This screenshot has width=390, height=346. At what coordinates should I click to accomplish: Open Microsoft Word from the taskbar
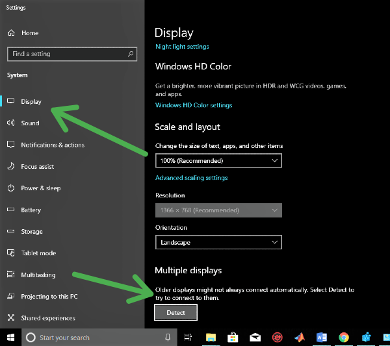pos(322,338)
